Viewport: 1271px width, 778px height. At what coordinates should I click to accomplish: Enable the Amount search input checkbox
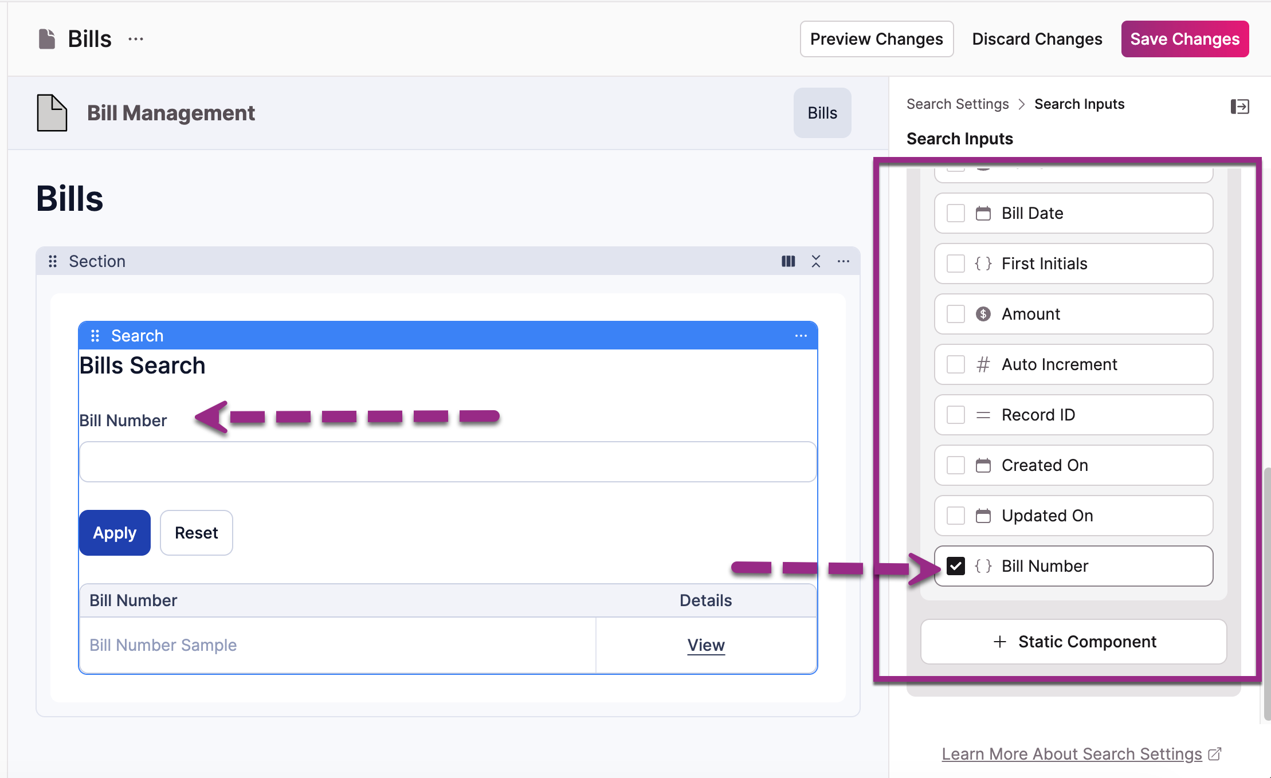(x=955, y=314)
